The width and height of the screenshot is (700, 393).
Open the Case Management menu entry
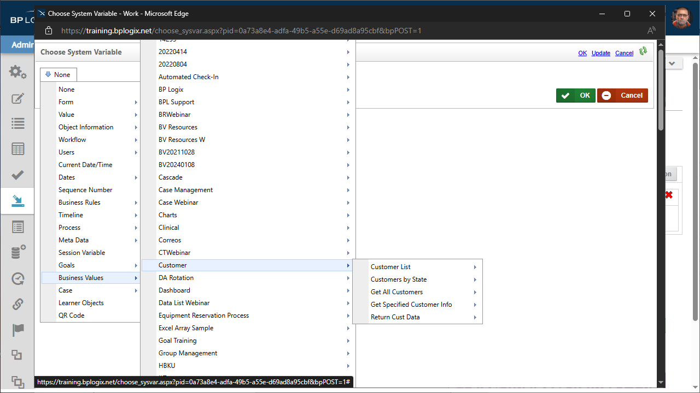coord(248,190)
